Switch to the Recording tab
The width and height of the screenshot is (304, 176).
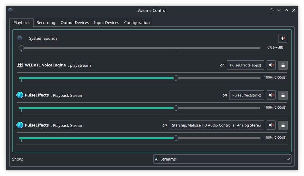coord(46,22)
